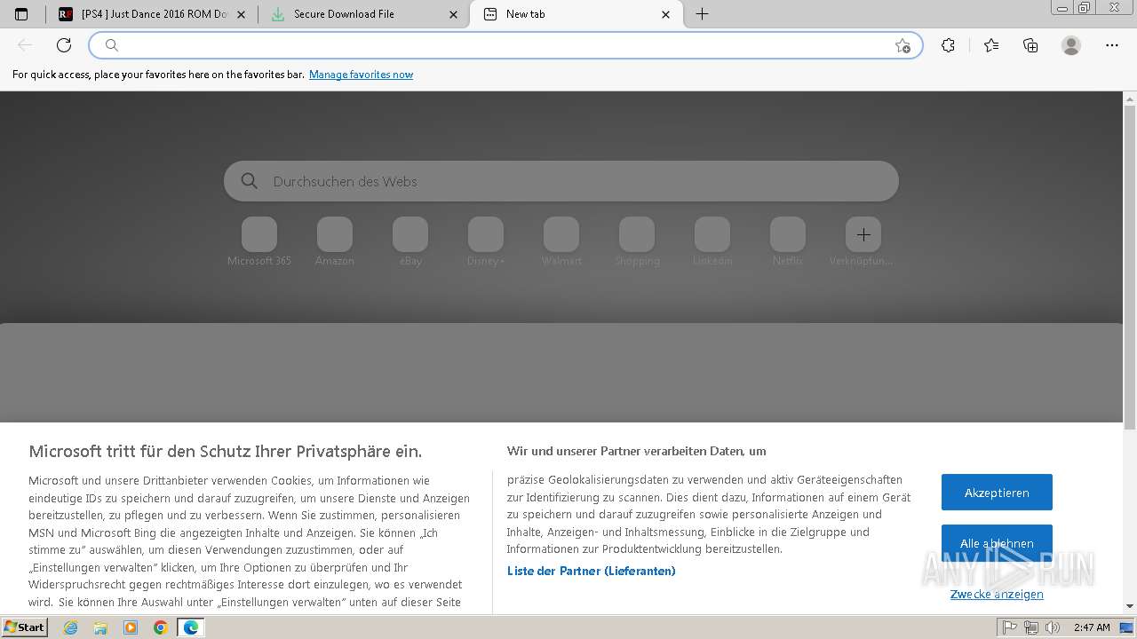Click the Alle ablehnen button
The height and width of the screenshot is (639, 1137).
pos(997,542)
